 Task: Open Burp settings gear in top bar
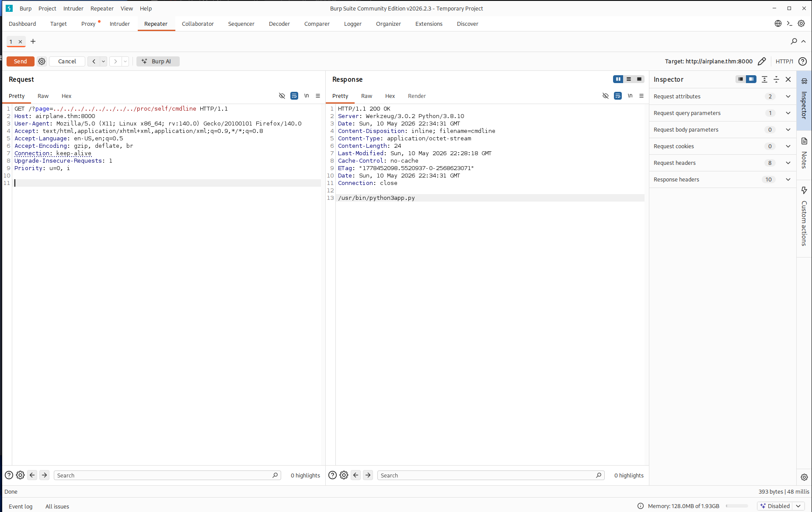pyautogui.click(x=801, y=24)
